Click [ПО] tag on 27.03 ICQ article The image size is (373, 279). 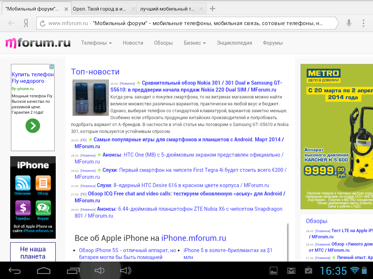[83, 194]
